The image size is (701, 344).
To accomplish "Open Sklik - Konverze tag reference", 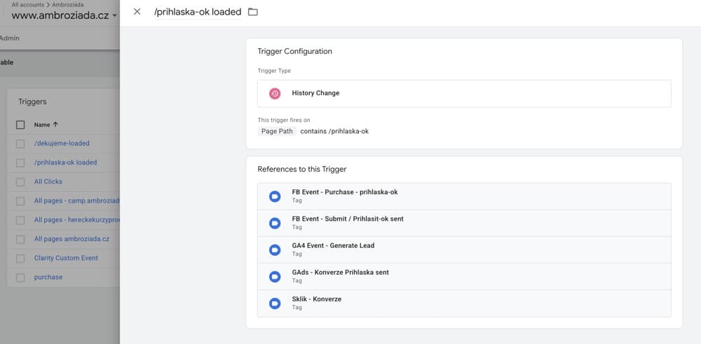I will pyautogui.click(x=464, y=303).
